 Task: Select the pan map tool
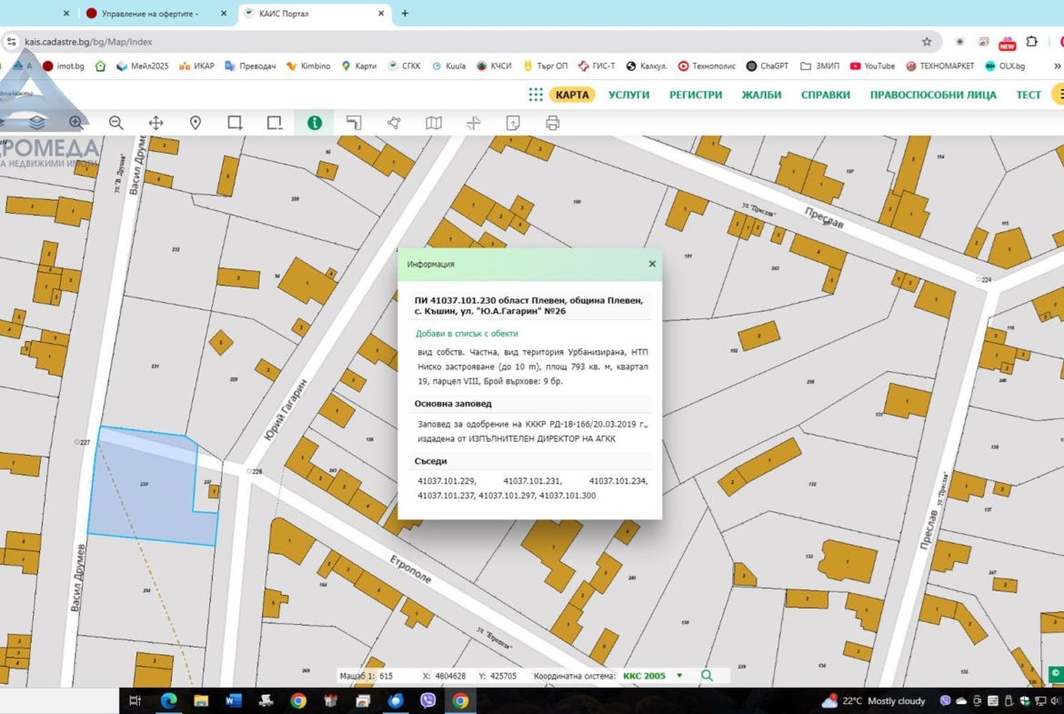click(156, 123)
